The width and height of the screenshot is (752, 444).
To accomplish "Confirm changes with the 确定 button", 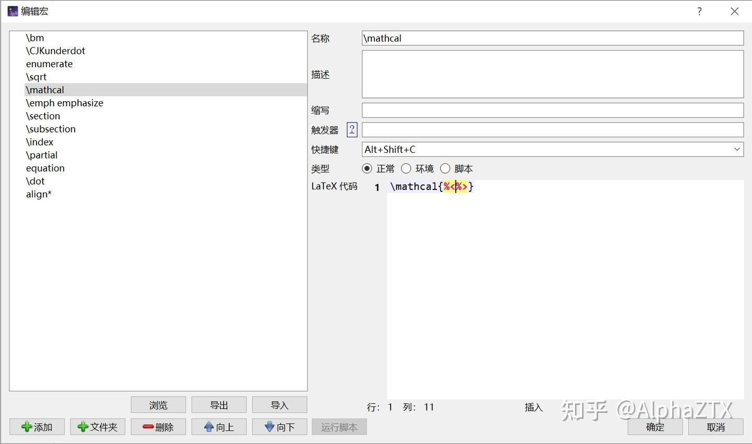I will (654, 426).
